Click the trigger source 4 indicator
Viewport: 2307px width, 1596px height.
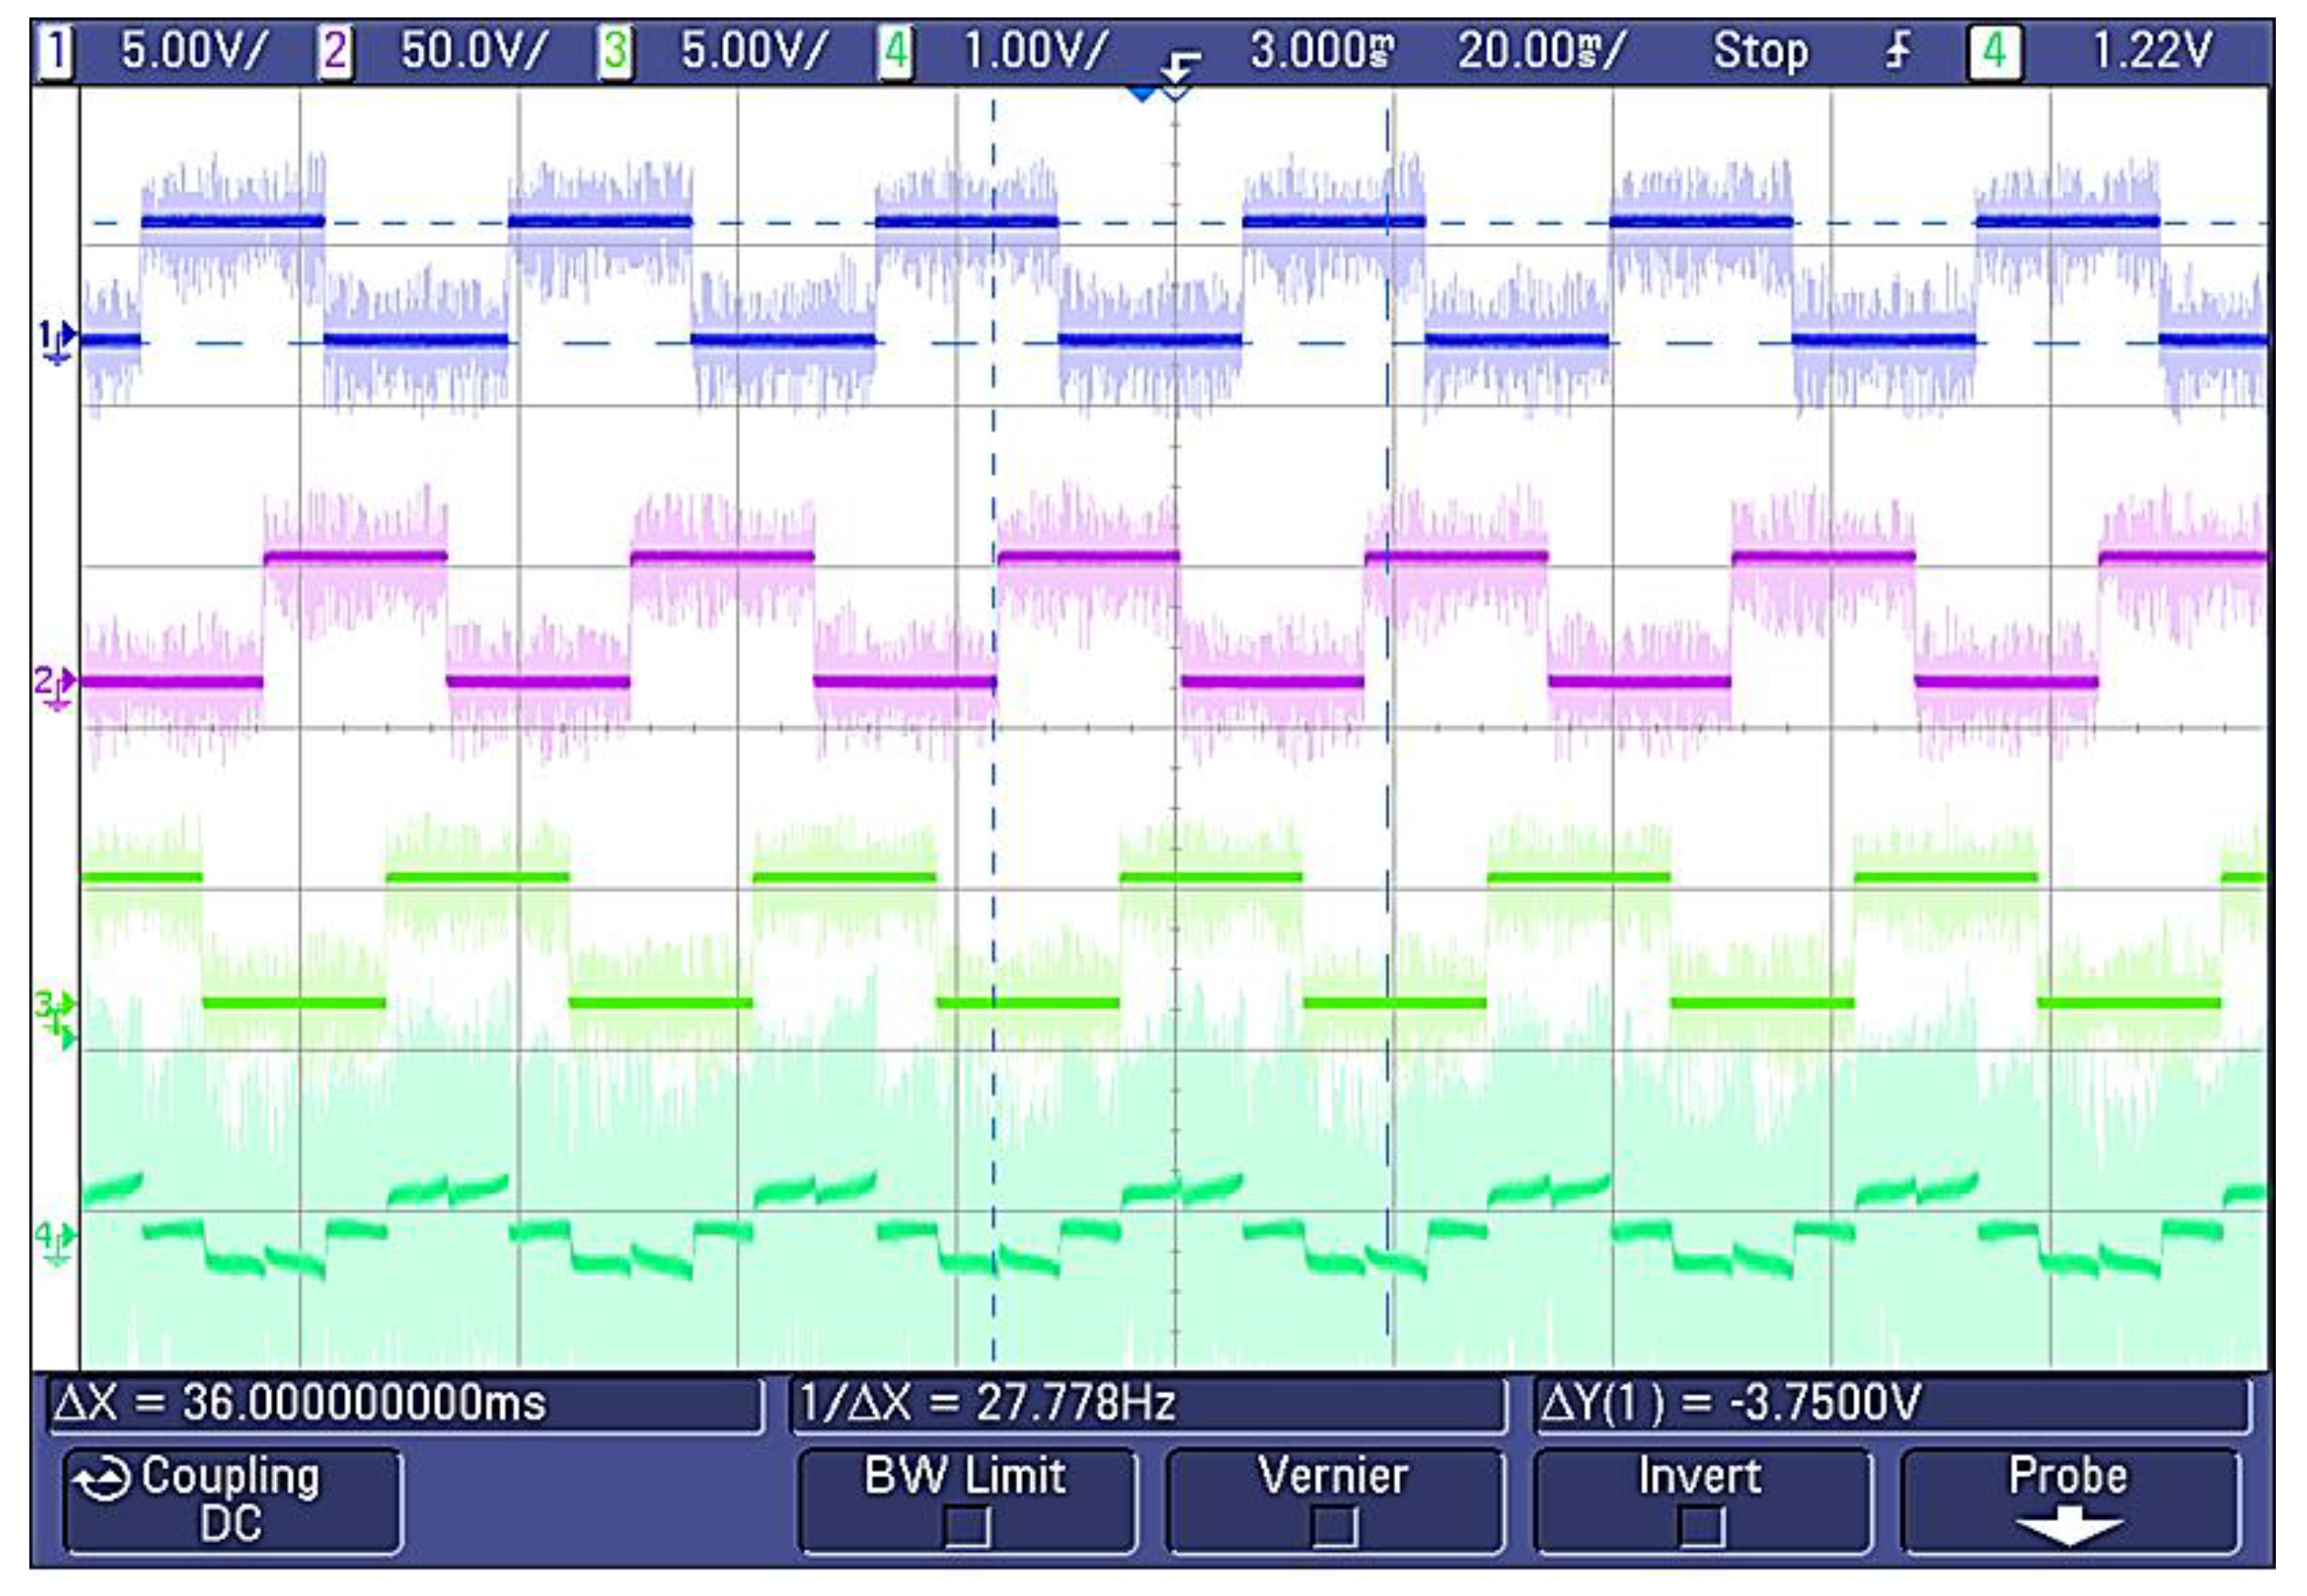[1994, 52]
